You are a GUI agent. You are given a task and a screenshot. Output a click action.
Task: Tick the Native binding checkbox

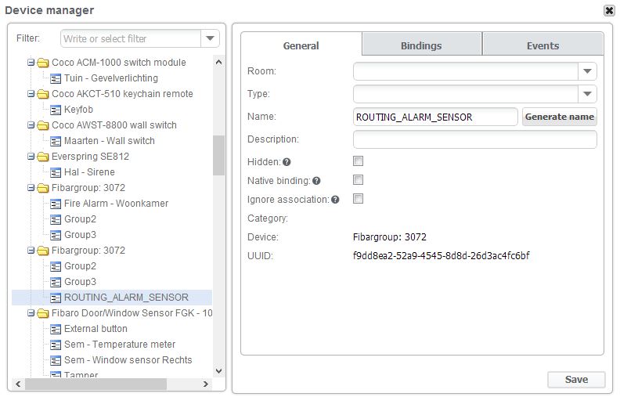359,180
